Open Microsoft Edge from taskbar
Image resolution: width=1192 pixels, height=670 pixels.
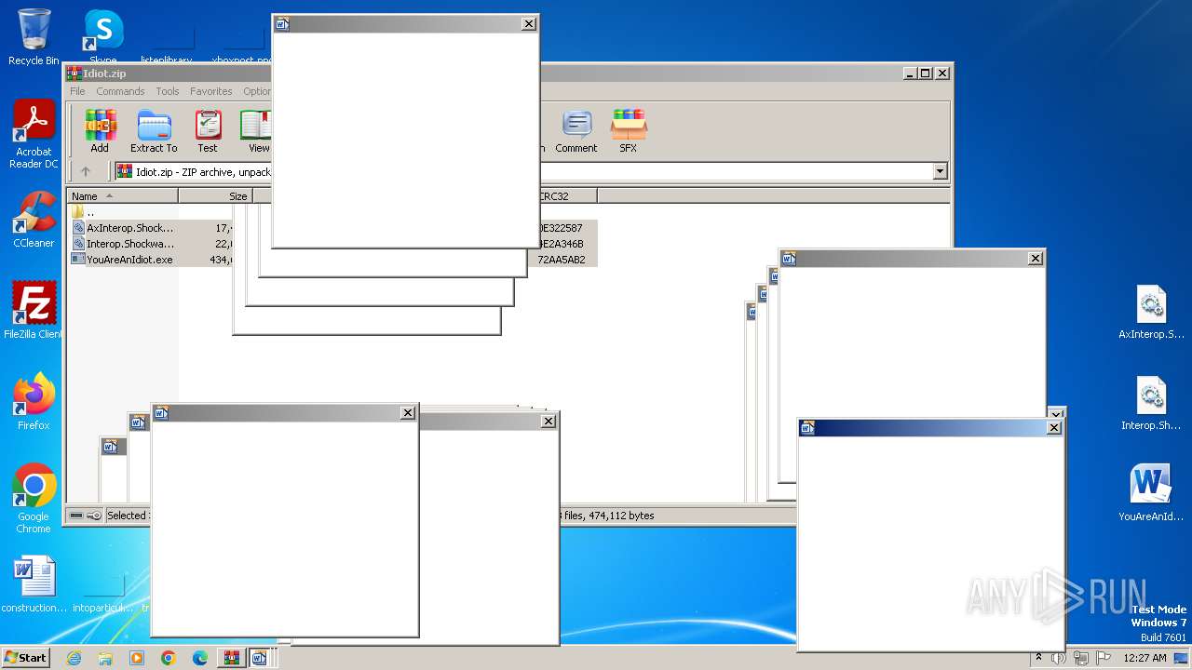click(x=200, y=658)
